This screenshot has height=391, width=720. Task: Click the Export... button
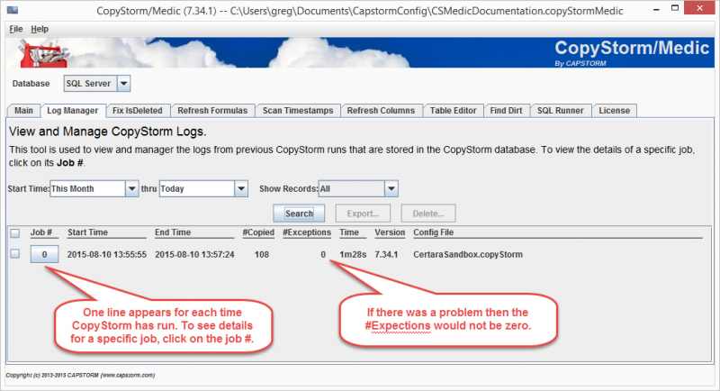point(363,214)
